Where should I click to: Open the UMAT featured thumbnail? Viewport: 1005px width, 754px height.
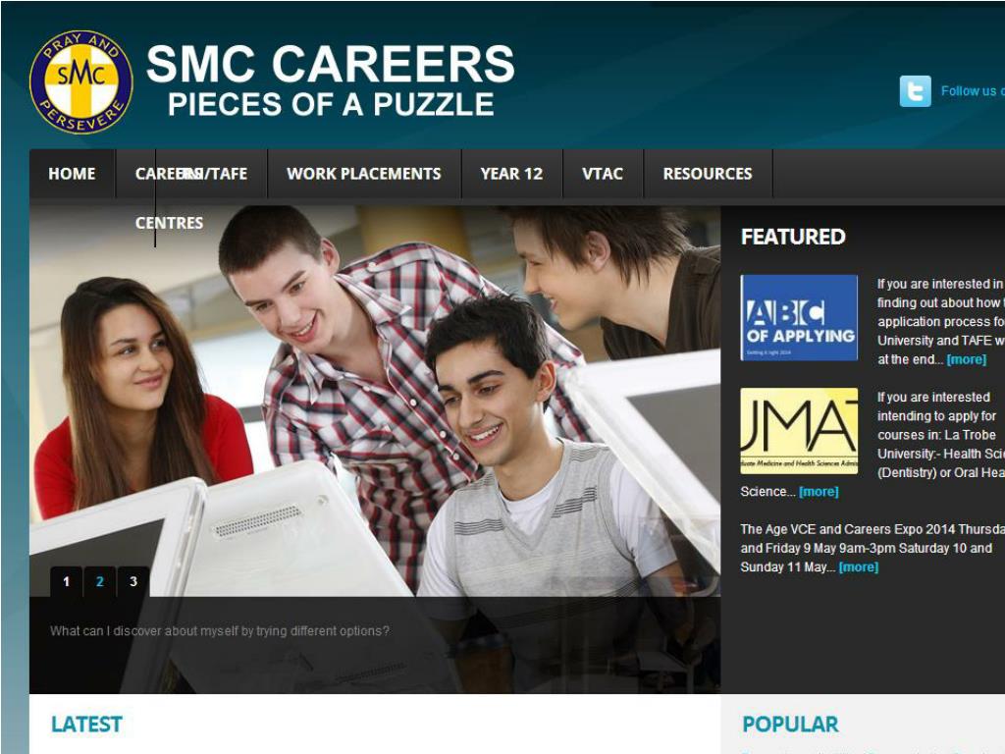[x=799, y=431]
